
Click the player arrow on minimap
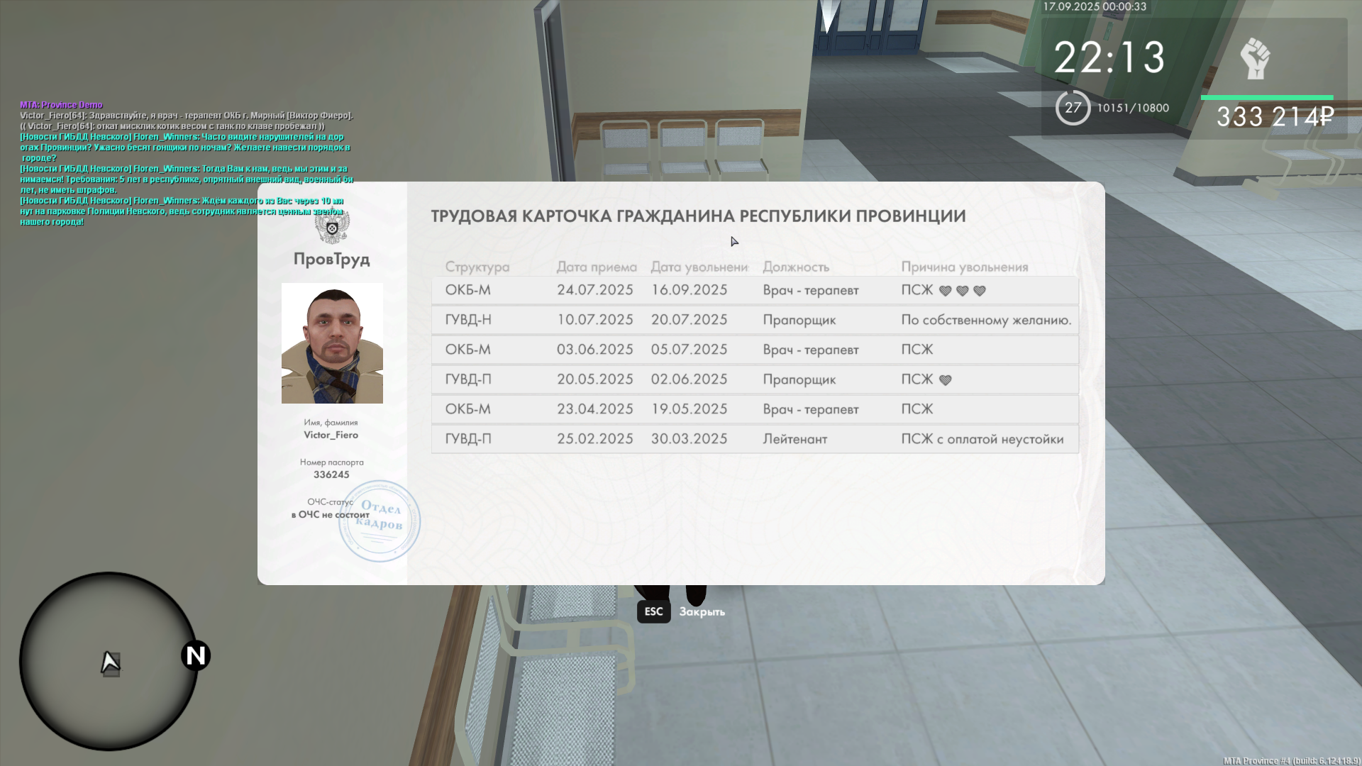click(x=110, y=663)
